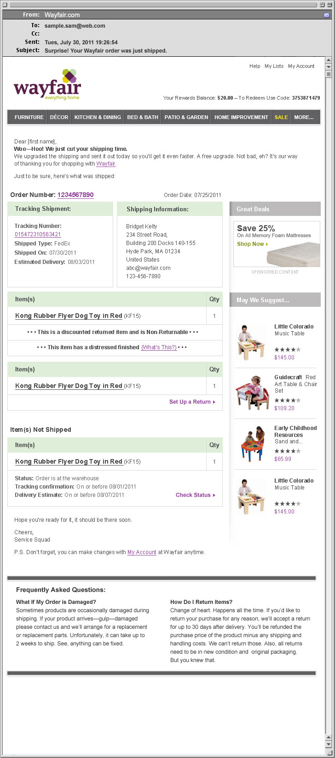The image size is (335, 758).
Task: Open the My Lists link
Action: 274,66
